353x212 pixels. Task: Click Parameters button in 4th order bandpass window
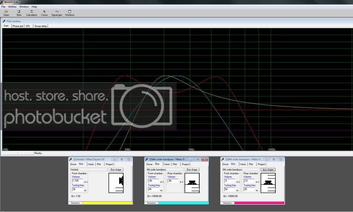(152, 203)
